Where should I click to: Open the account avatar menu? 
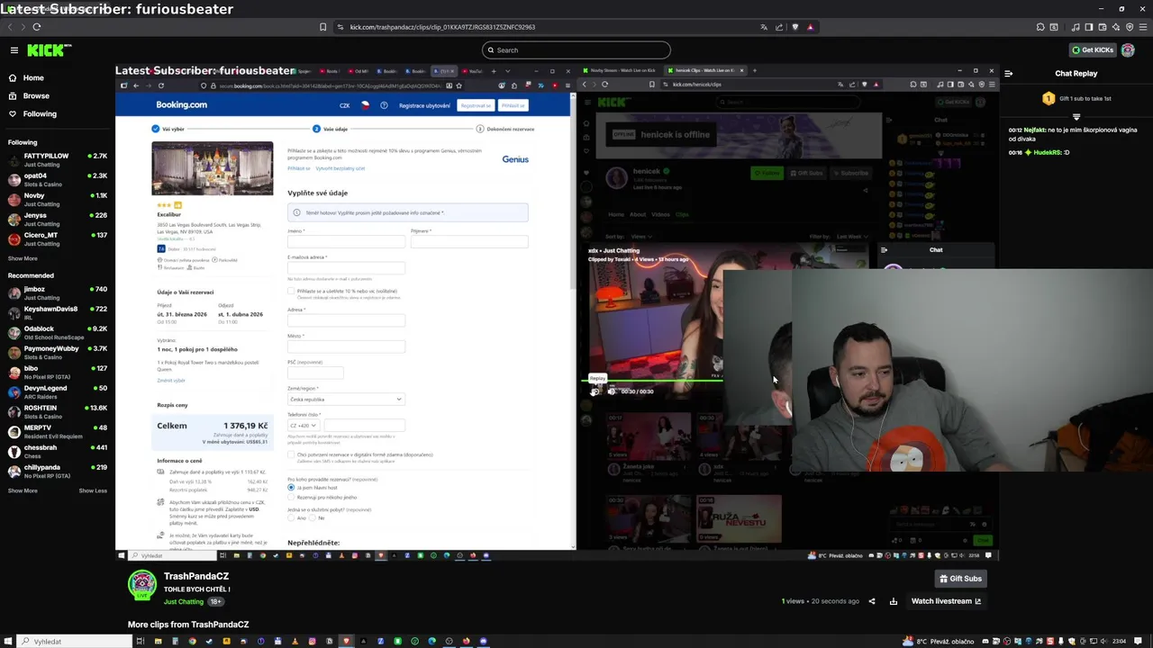click(x=1128, y=49)
